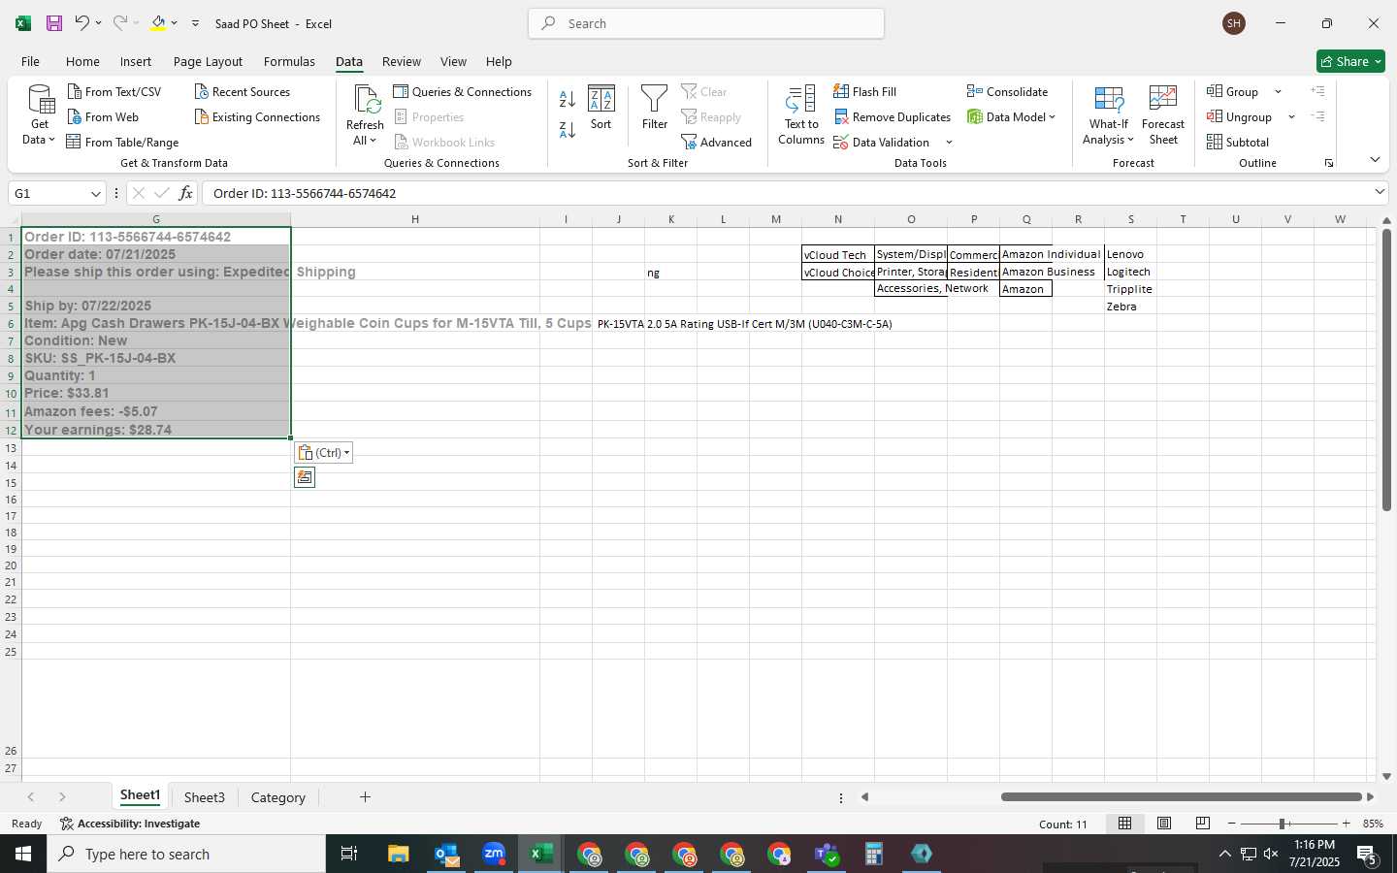Click the Ungroup button
Image resolution: width=1397 pixels, height=873 pixels.
click(1240, 116)
